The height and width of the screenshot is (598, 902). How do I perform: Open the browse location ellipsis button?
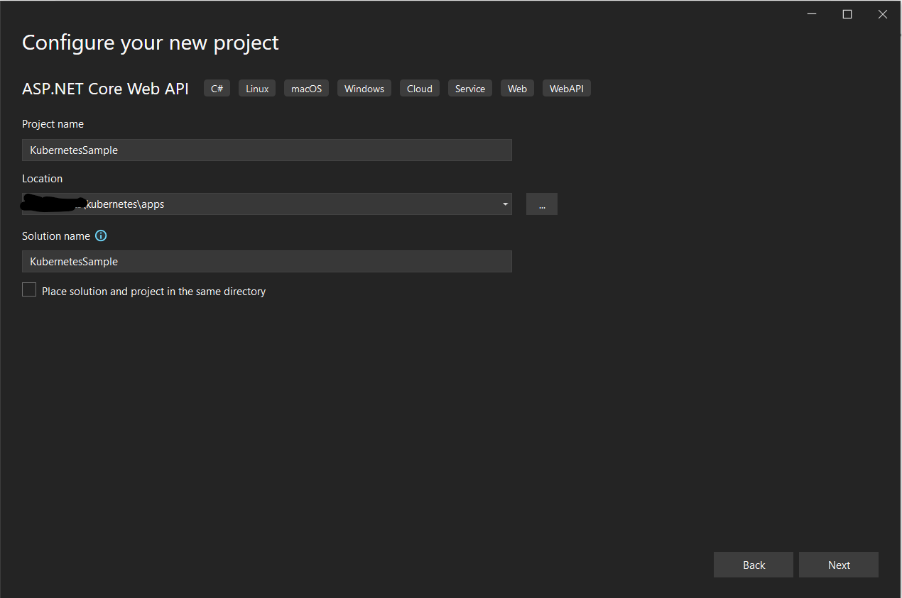542,204
